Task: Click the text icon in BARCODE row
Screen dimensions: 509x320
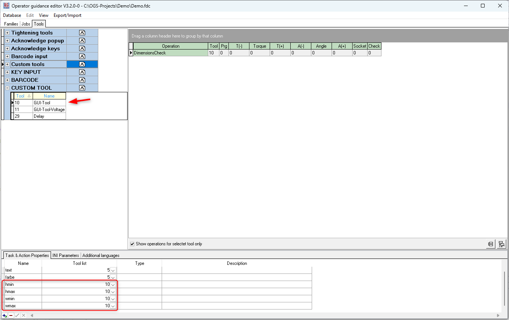Action: (x=82, y=80)
